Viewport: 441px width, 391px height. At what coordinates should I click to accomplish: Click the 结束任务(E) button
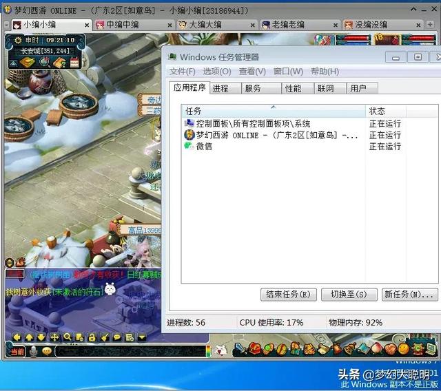[288, 295]
